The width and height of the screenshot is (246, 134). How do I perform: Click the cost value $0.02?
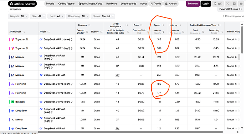(141, 111)
